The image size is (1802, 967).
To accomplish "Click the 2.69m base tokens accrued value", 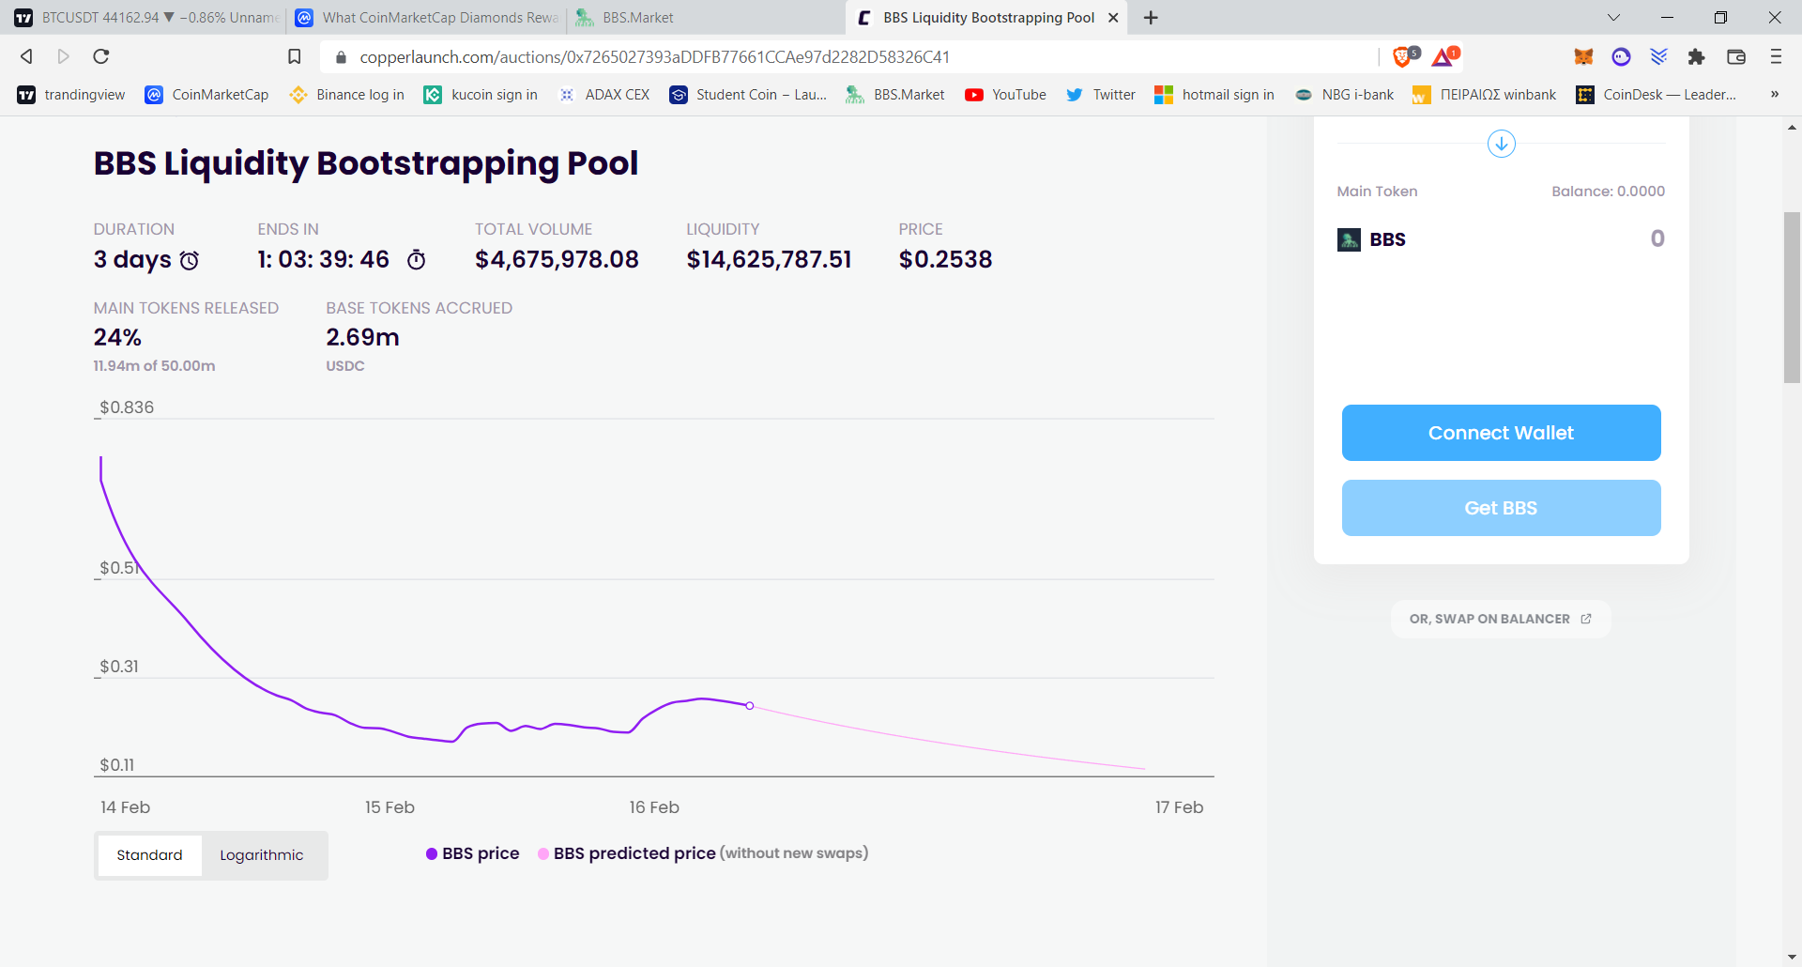I will 362,337.
